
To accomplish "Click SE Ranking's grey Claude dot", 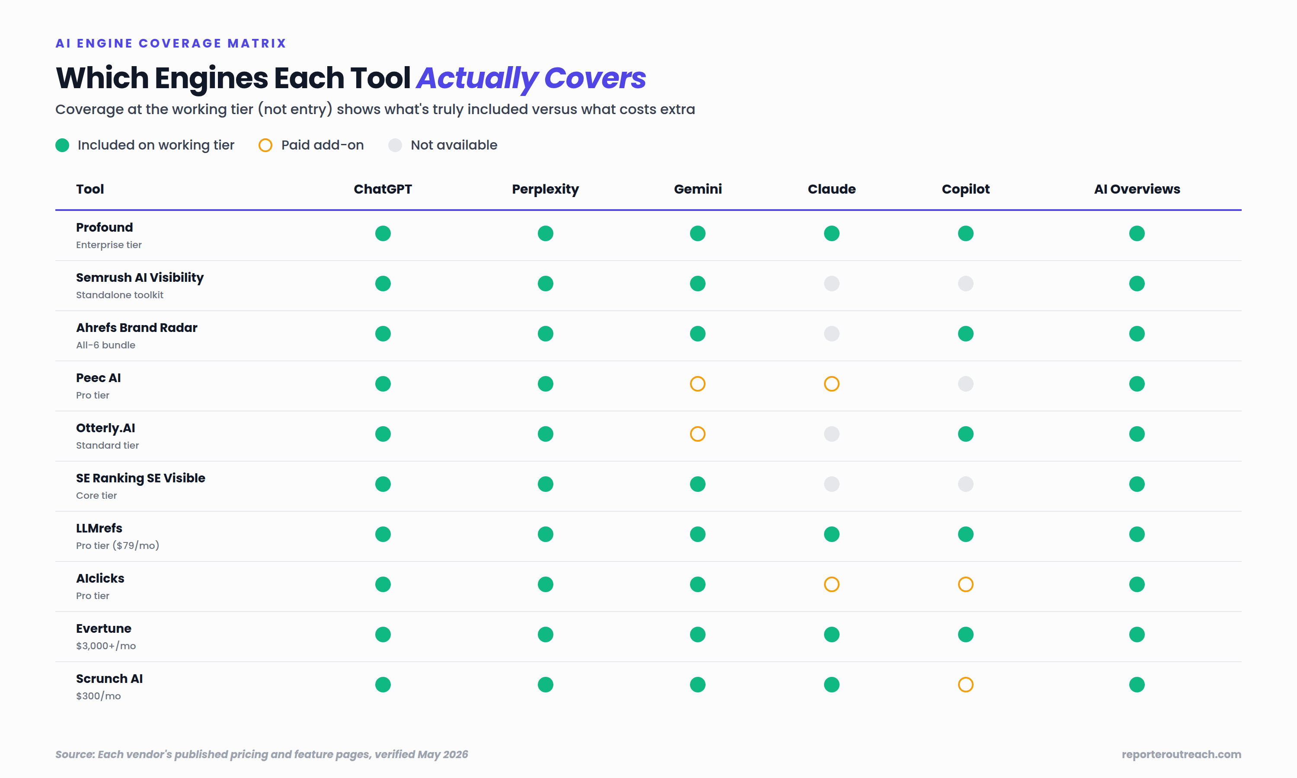I will point(831,484).
